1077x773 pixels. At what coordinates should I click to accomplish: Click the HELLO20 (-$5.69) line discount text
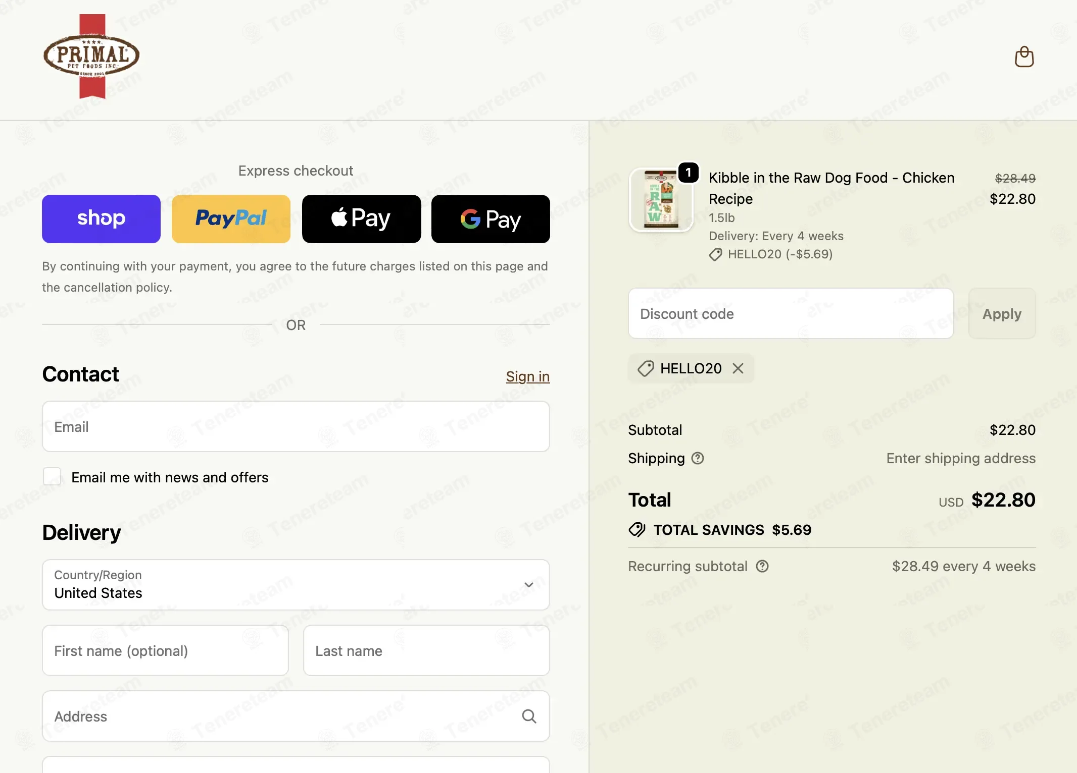click(780, 254)
